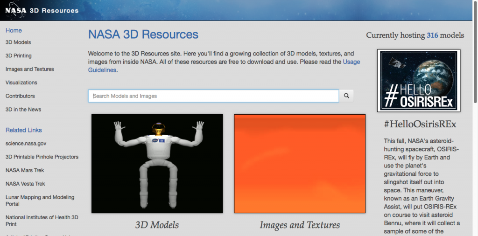Go to 3D Models in sidebar
The height and width of the screenshot is (236, 478).
[x=18, y=42]
